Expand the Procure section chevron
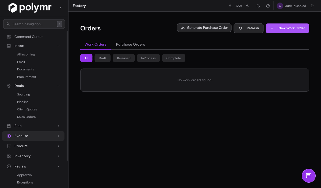321x188 pixels. 59,146
